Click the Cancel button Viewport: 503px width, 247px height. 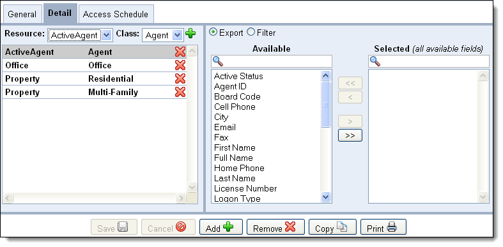(x=168, y=227)
